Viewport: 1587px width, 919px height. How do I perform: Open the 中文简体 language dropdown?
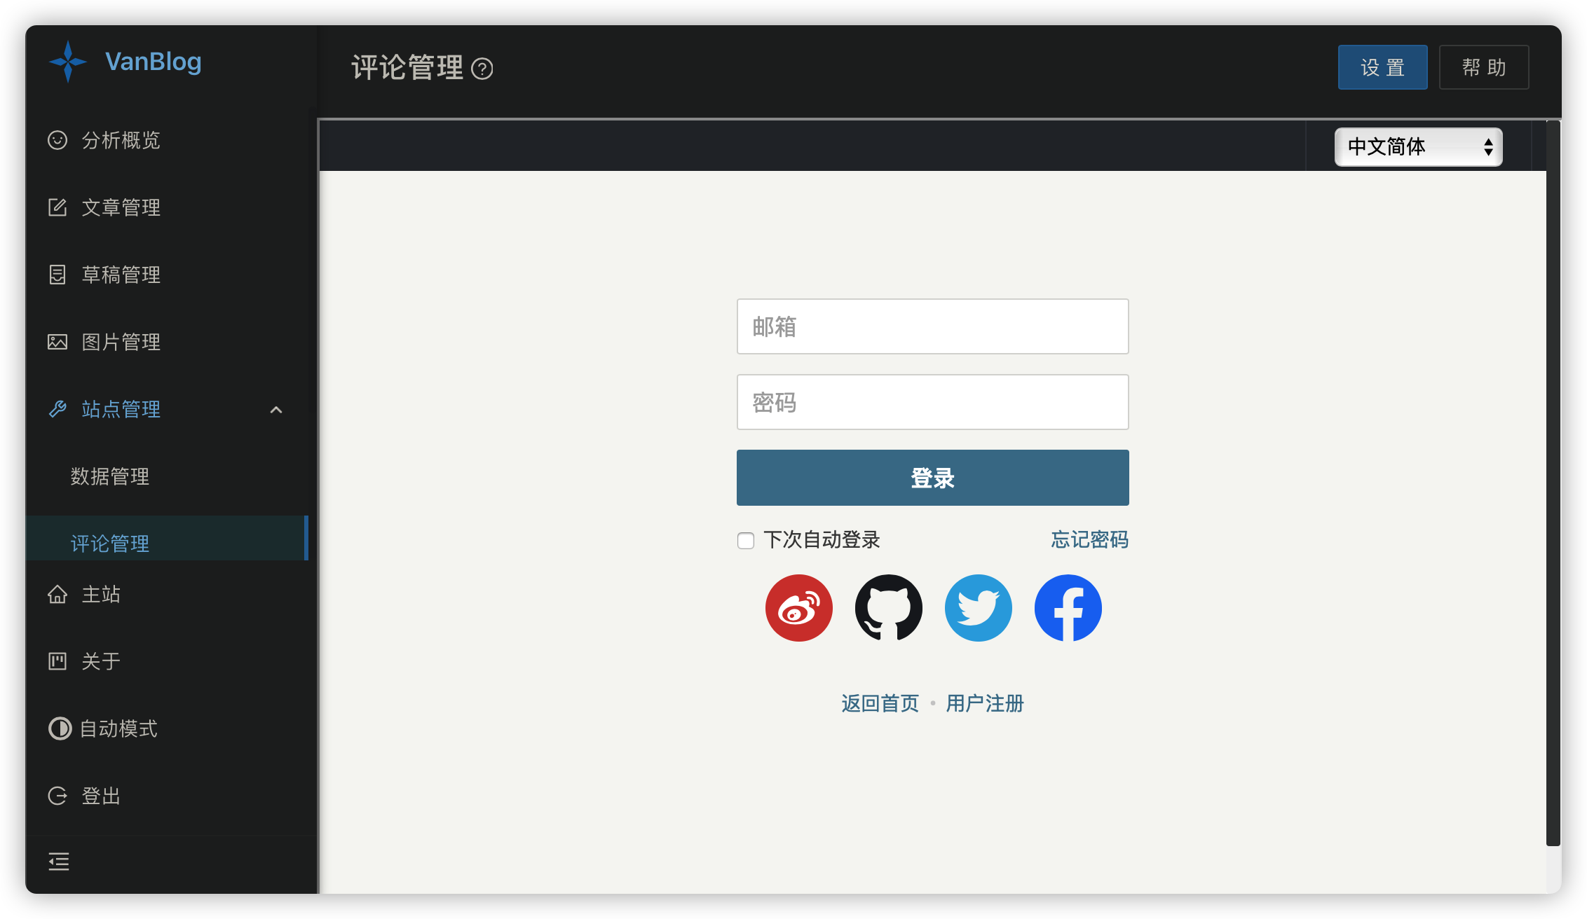(x=1418, y=147)
